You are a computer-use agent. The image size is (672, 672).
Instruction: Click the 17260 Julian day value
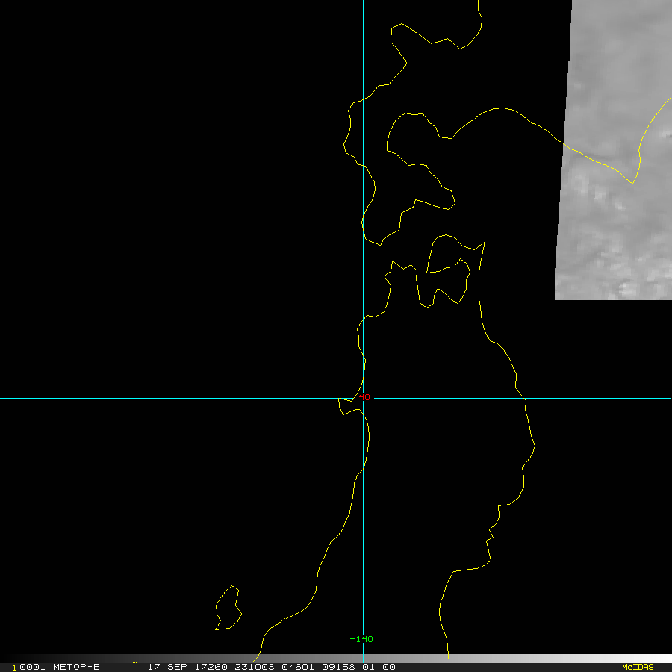211,667
